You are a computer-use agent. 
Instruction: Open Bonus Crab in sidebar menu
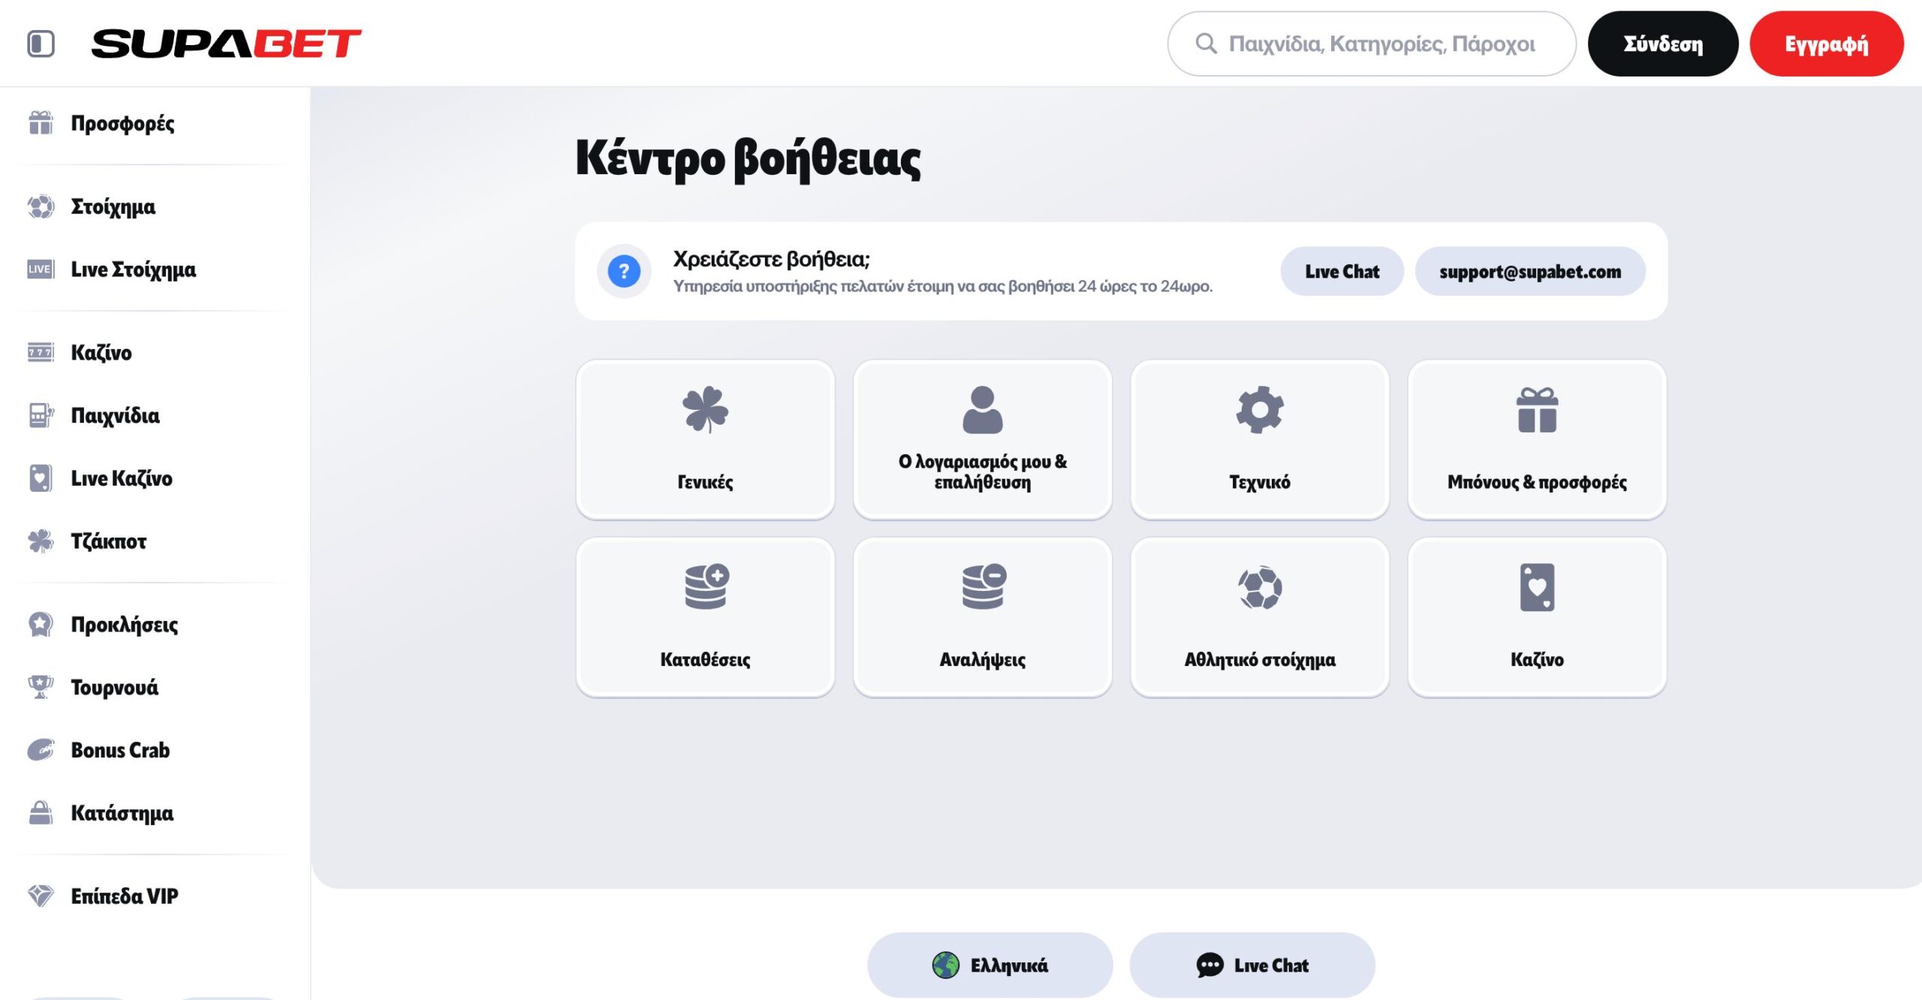coord(120,750)
